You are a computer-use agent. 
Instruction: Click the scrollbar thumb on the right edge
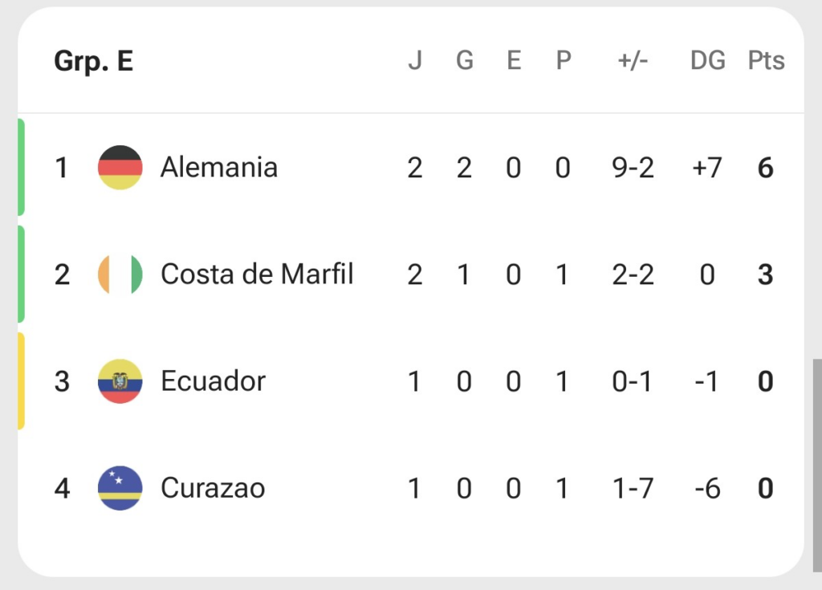(x=817, y=466)
